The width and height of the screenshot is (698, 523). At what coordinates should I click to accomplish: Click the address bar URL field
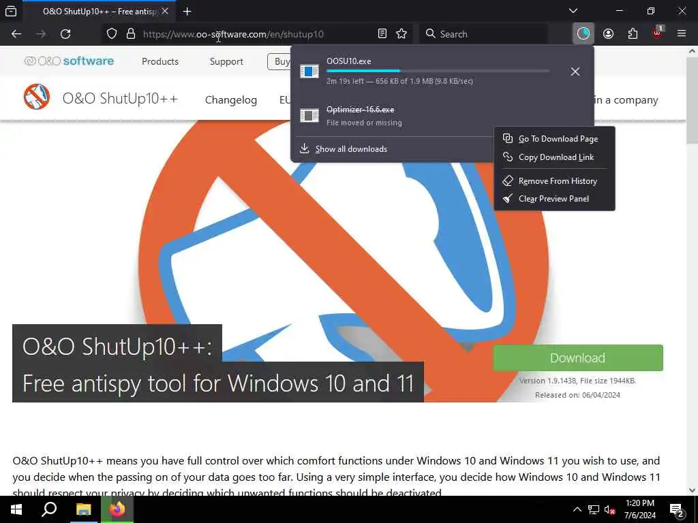(x=258, y=34)
